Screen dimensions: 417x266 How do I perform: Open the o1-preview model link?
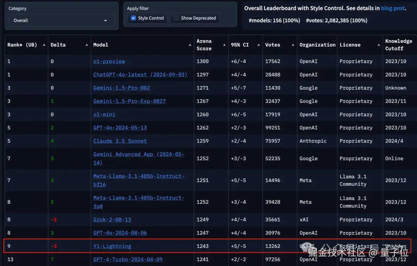(109, 61)
